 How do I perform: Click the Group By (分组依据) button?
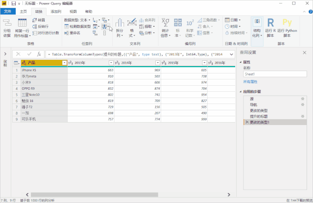(7, 29)
